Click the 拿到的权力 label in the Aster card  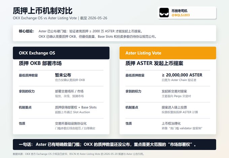coord(133,91)
